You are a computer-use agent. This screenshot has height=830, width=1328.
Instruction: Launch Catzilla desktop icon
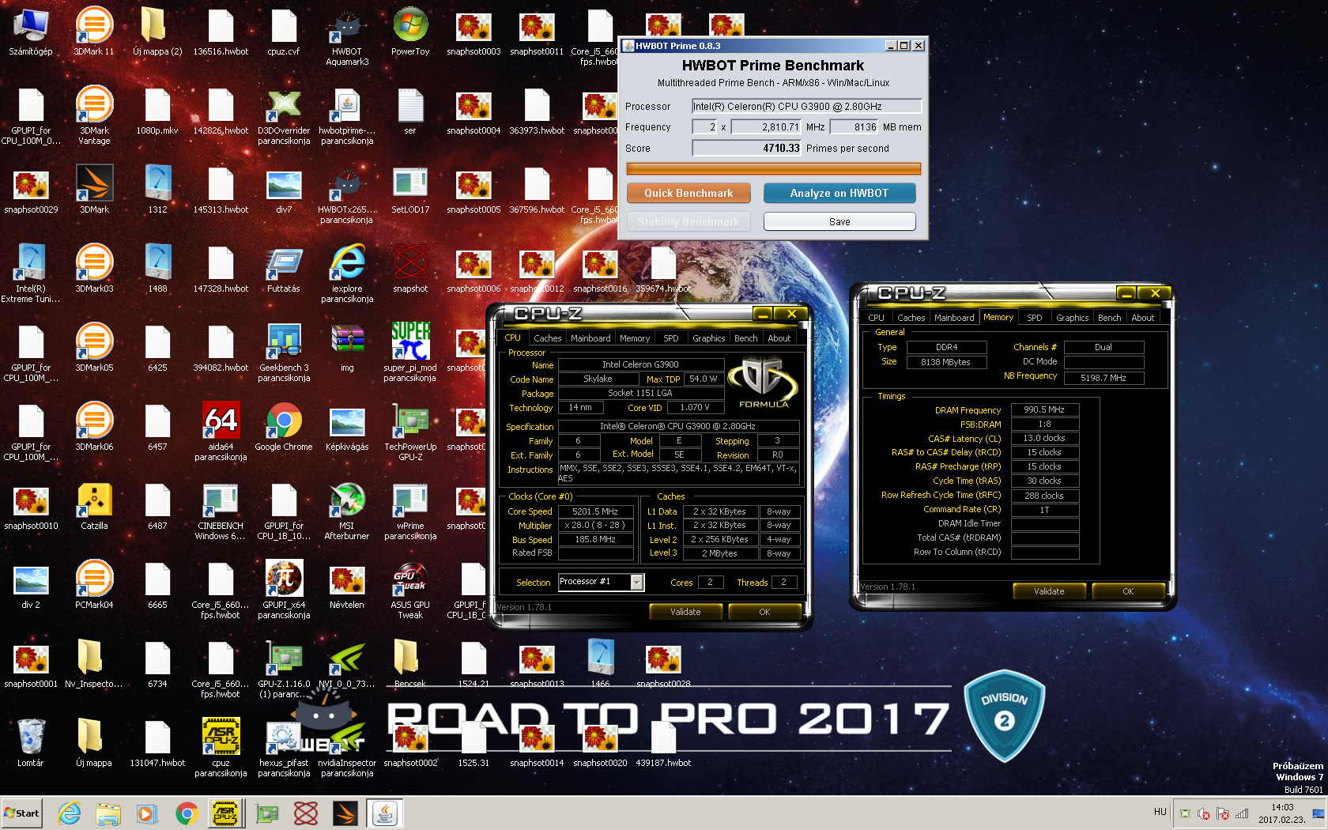pos(94,506)
